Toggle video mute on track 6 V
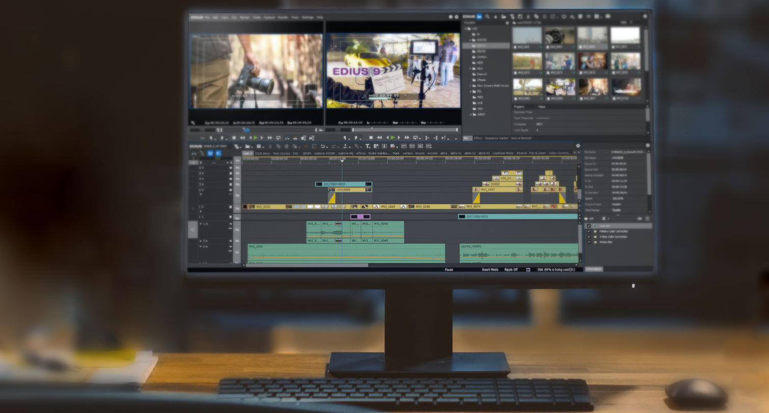This screenshot has width=769, height=413. (230, 168)
